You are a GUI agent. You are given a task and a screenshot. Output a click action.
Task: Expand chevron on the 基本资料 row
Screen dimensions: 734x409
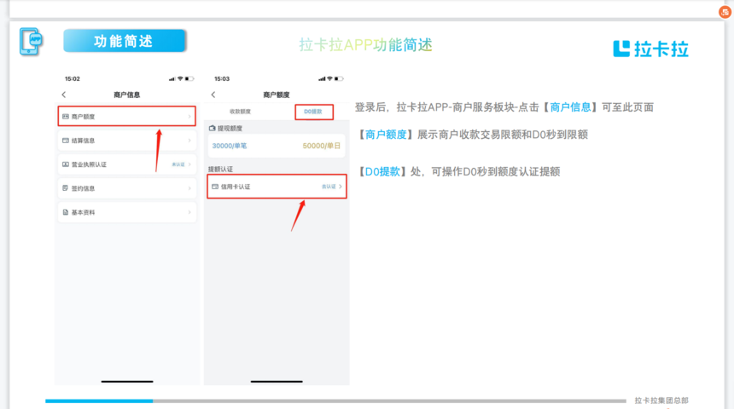click(x=189, y=212)
